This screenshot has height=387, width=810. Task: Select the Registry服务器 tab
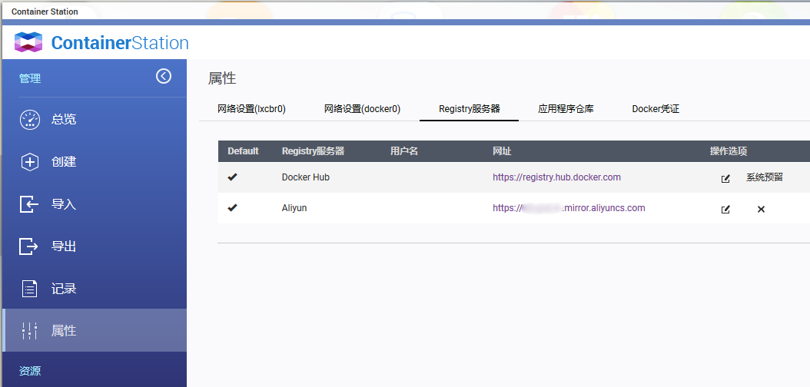469,109
